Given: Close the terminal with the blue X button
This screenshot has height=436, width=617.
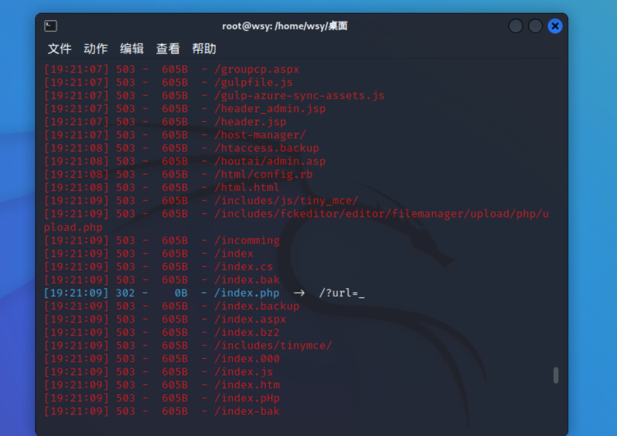Looking at the screenshot, I should (555, 26).
